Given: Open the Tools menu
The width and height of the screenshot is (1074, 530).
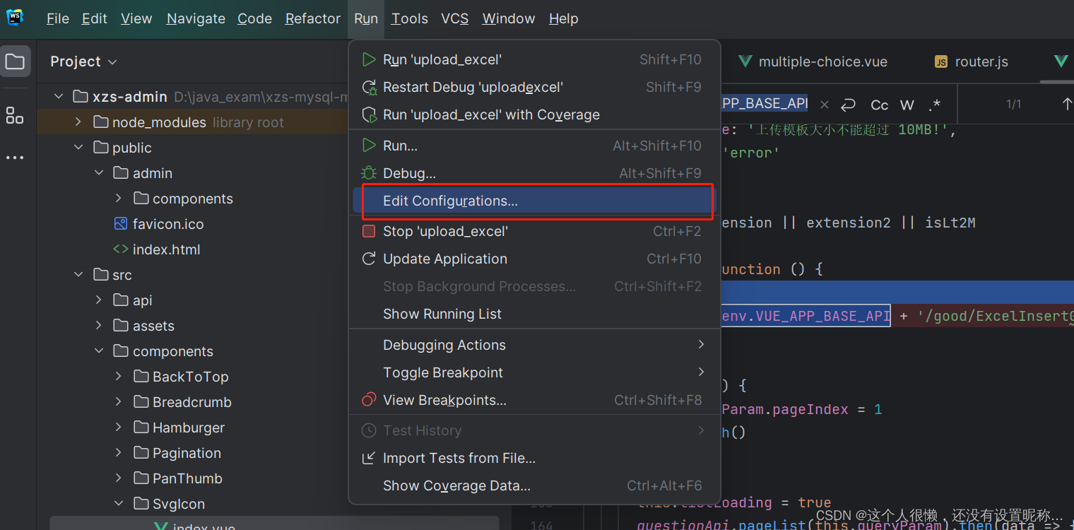Looking at the screenshot, I should pyautogui.click(x=410, y=19).
